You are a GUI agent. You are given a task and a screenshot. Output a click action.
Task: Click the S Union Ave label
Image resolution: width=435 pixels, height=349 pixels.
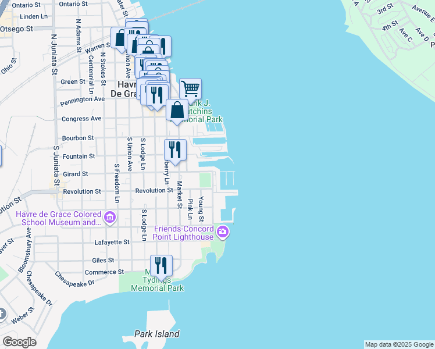click(x=129, y=154)
